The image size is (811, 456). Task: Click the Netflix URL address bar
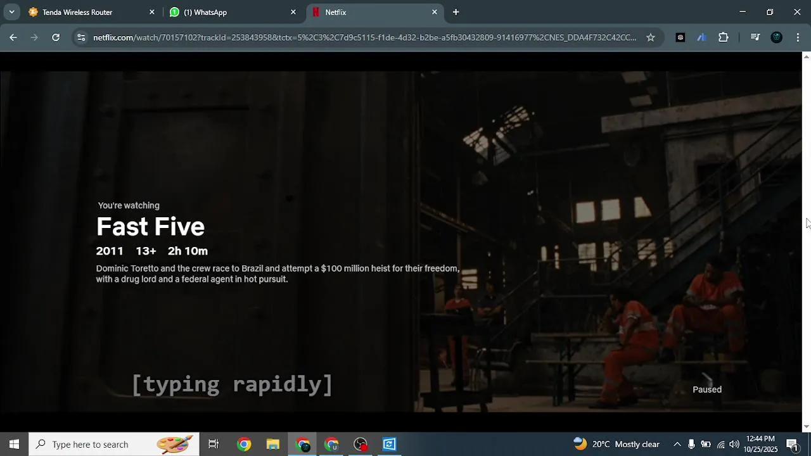364,37
